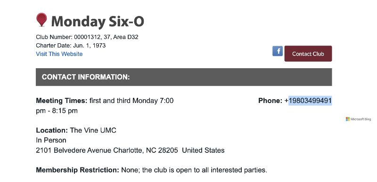Click the Charter Date Jun. 1, 1973 line
The width and height of the screenshot is (377, 182).
[71, 46]
